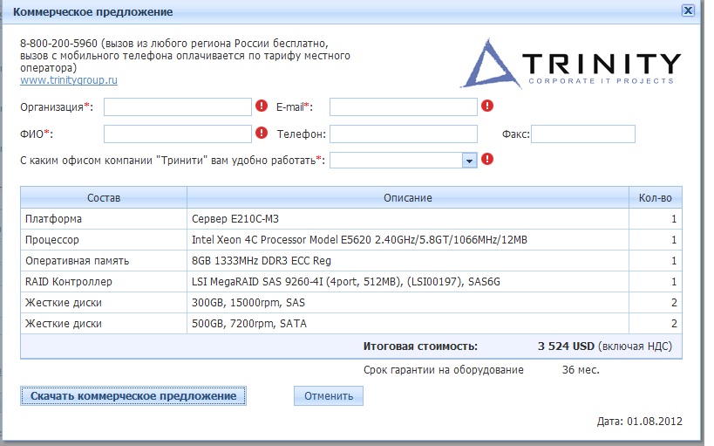This screenshot has width=714, height=446.
Task: Click the error icon beside office dropdown
Action: [x=487, y=160]
